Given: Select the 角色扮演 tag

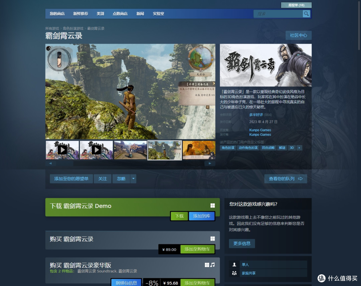Looking at the screenshot, I should pos(228,148).
